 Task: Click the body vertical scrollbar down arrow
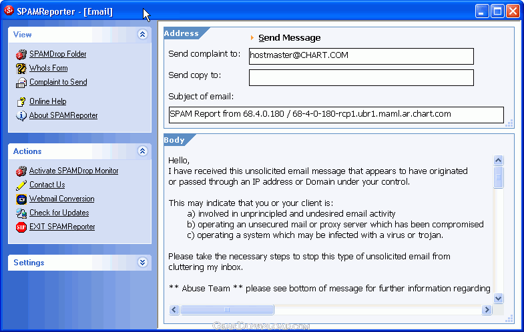pos(499,299)
